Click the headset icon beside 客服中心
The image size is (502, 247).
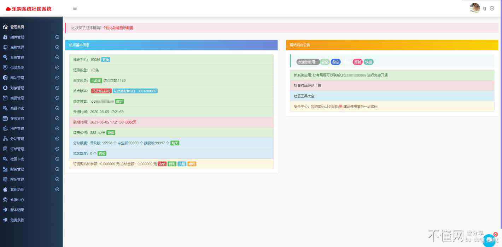[5, 200]
